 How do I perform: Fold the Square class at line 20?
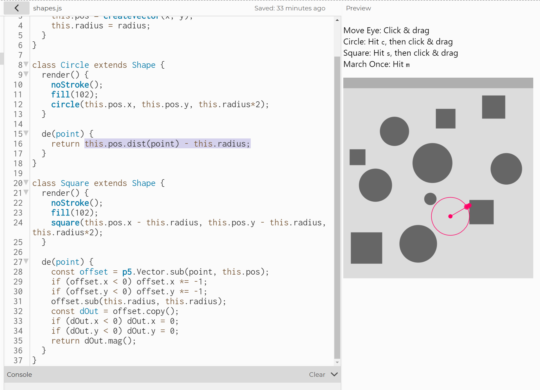(26, 183)
